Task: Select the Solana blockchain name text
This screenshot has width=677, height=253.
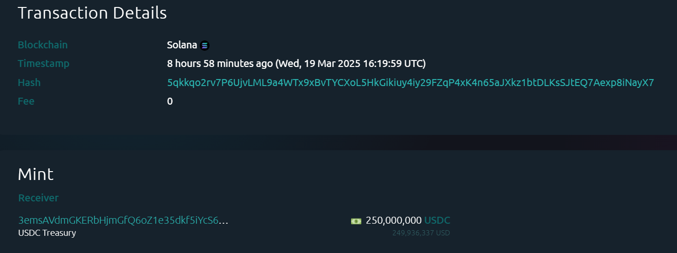Action: 182,45
